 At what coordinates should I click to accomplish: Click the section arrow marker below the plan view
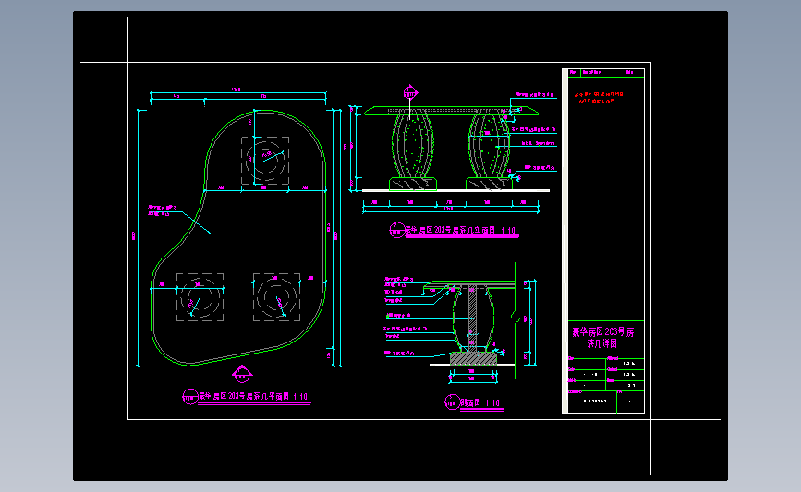[x=242, y=374]
